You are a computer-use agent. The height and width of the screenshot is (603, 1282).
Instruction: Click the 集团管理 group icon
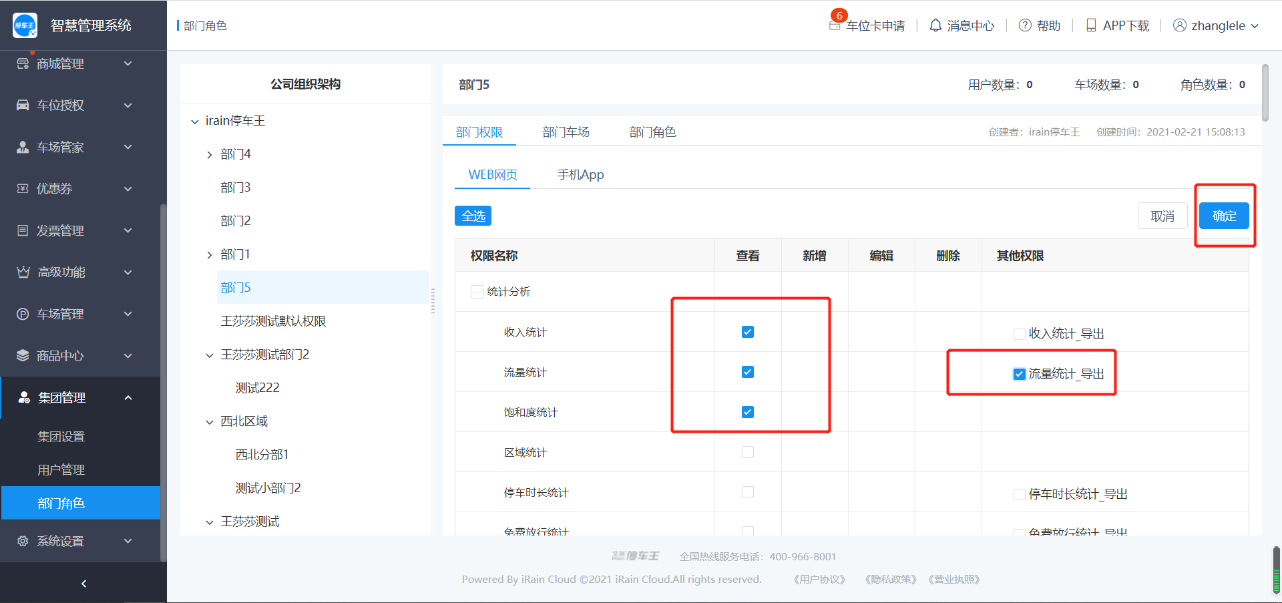click(24, 397)
